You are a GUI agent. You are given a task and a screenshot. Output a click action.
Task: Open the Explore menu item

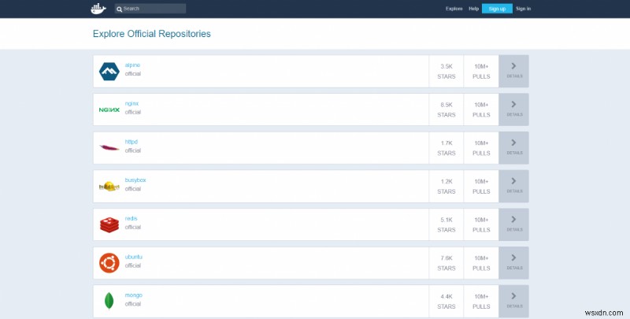[x=454, y=9]
